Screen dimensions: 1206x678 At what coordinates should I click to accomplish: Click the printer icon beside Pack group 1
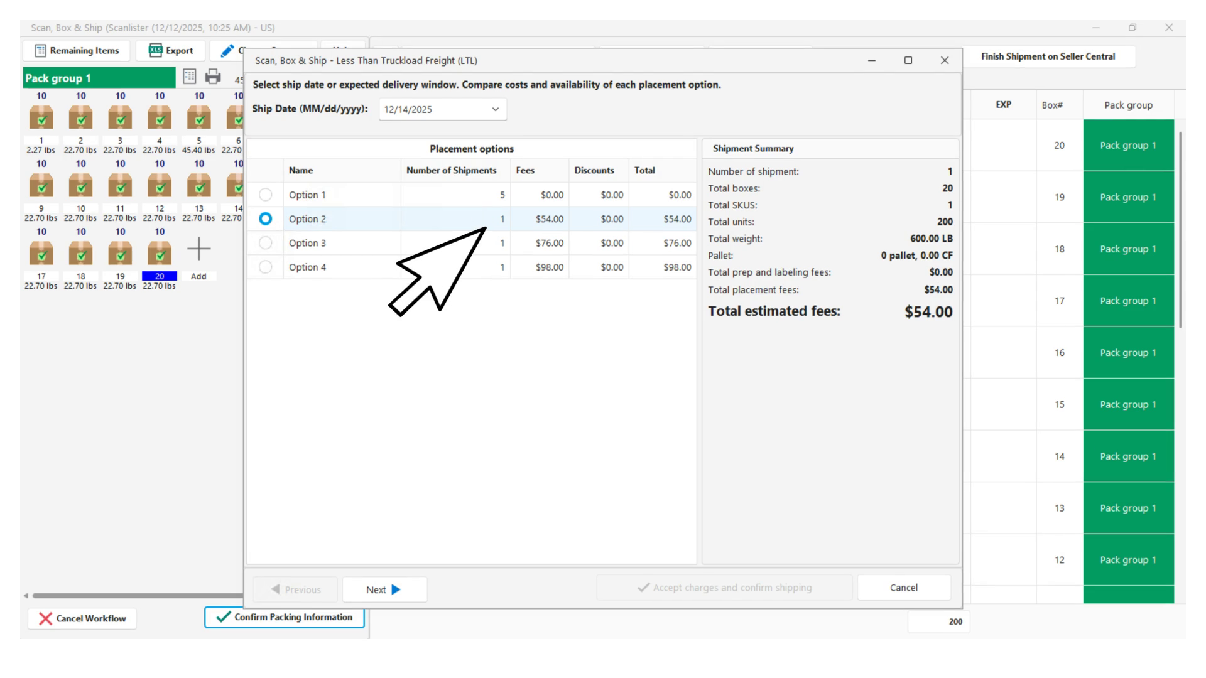coord(213,77)
